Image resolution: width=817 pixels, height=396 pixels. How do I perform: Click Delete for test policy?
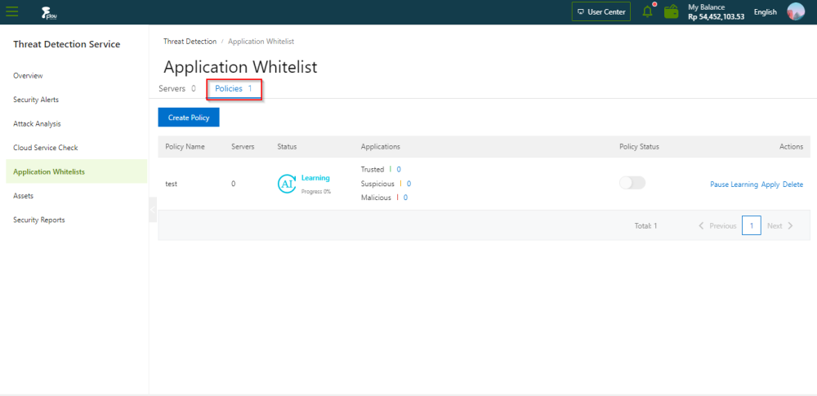click(x=792, y=185)
